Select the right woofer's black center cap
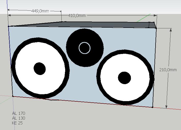 pos(124,78)
